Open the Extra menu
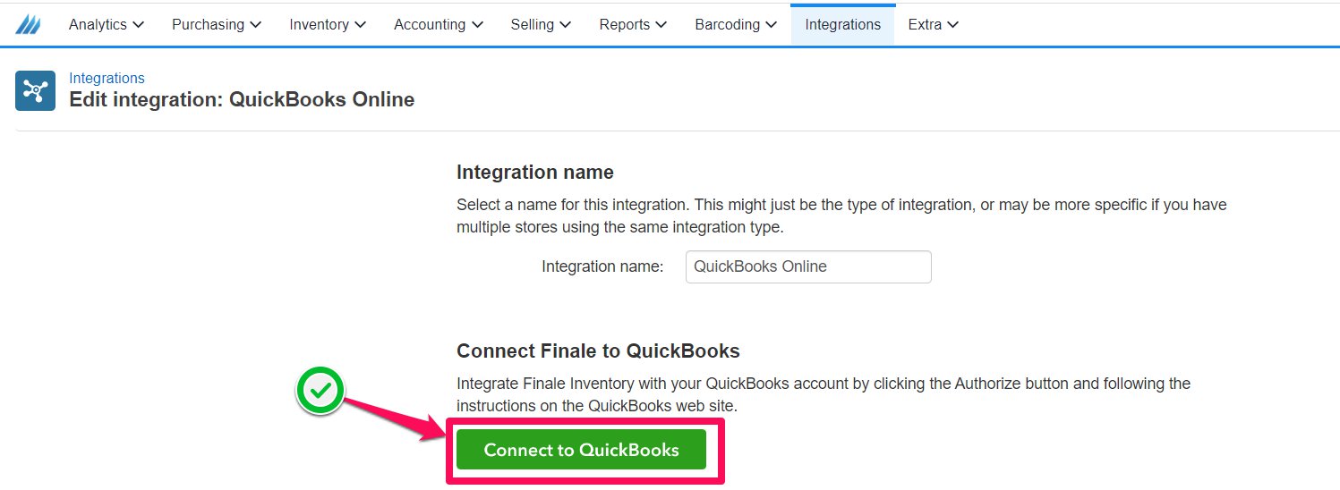Viewport: 1340px width, 490px height. 934,25
